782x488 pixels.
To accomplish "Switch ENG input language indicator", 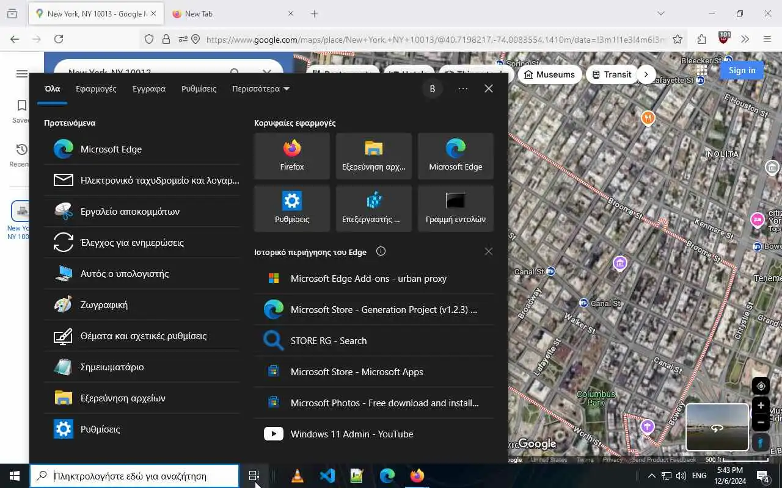I will click(x=700, y=476).
